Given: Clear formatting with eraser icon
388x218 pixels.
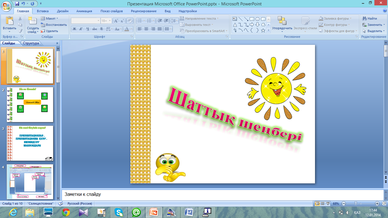Looking at the screenshot, I should point(130,21).
